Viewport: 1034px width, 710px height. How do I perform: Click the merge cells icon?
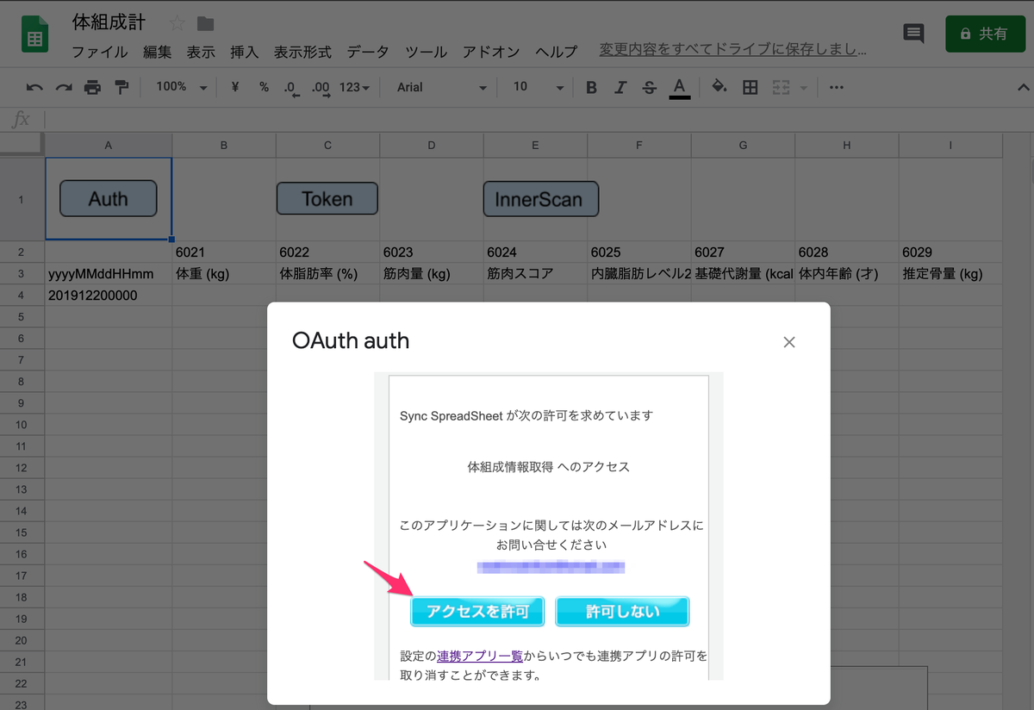(782, 87)
